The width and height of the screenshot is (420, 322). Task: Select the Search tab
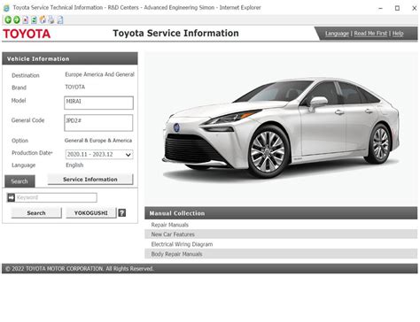[x=19, y=181]
